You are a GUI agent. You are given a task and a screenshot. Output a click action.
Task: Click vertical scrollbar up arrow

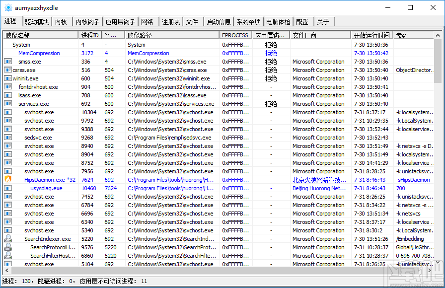pyautogui.click(x=438, y=35)
